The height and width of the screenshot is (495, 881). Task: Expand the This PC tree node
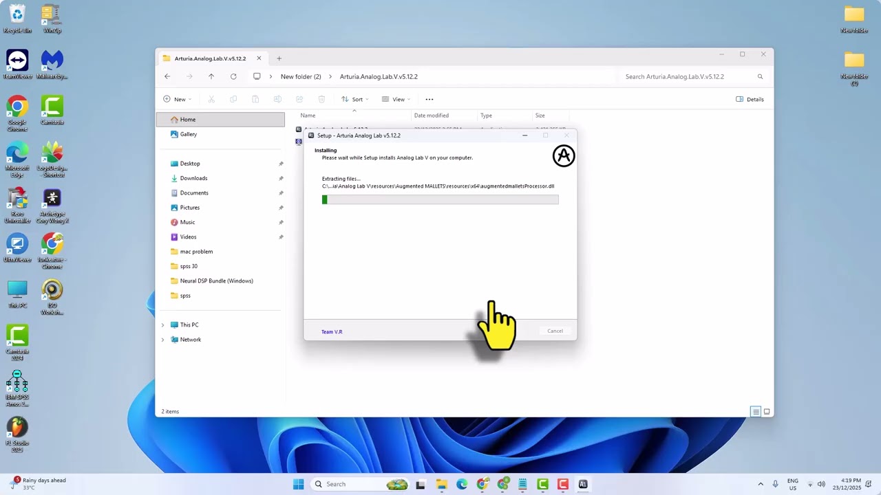[x=163, y=324]
